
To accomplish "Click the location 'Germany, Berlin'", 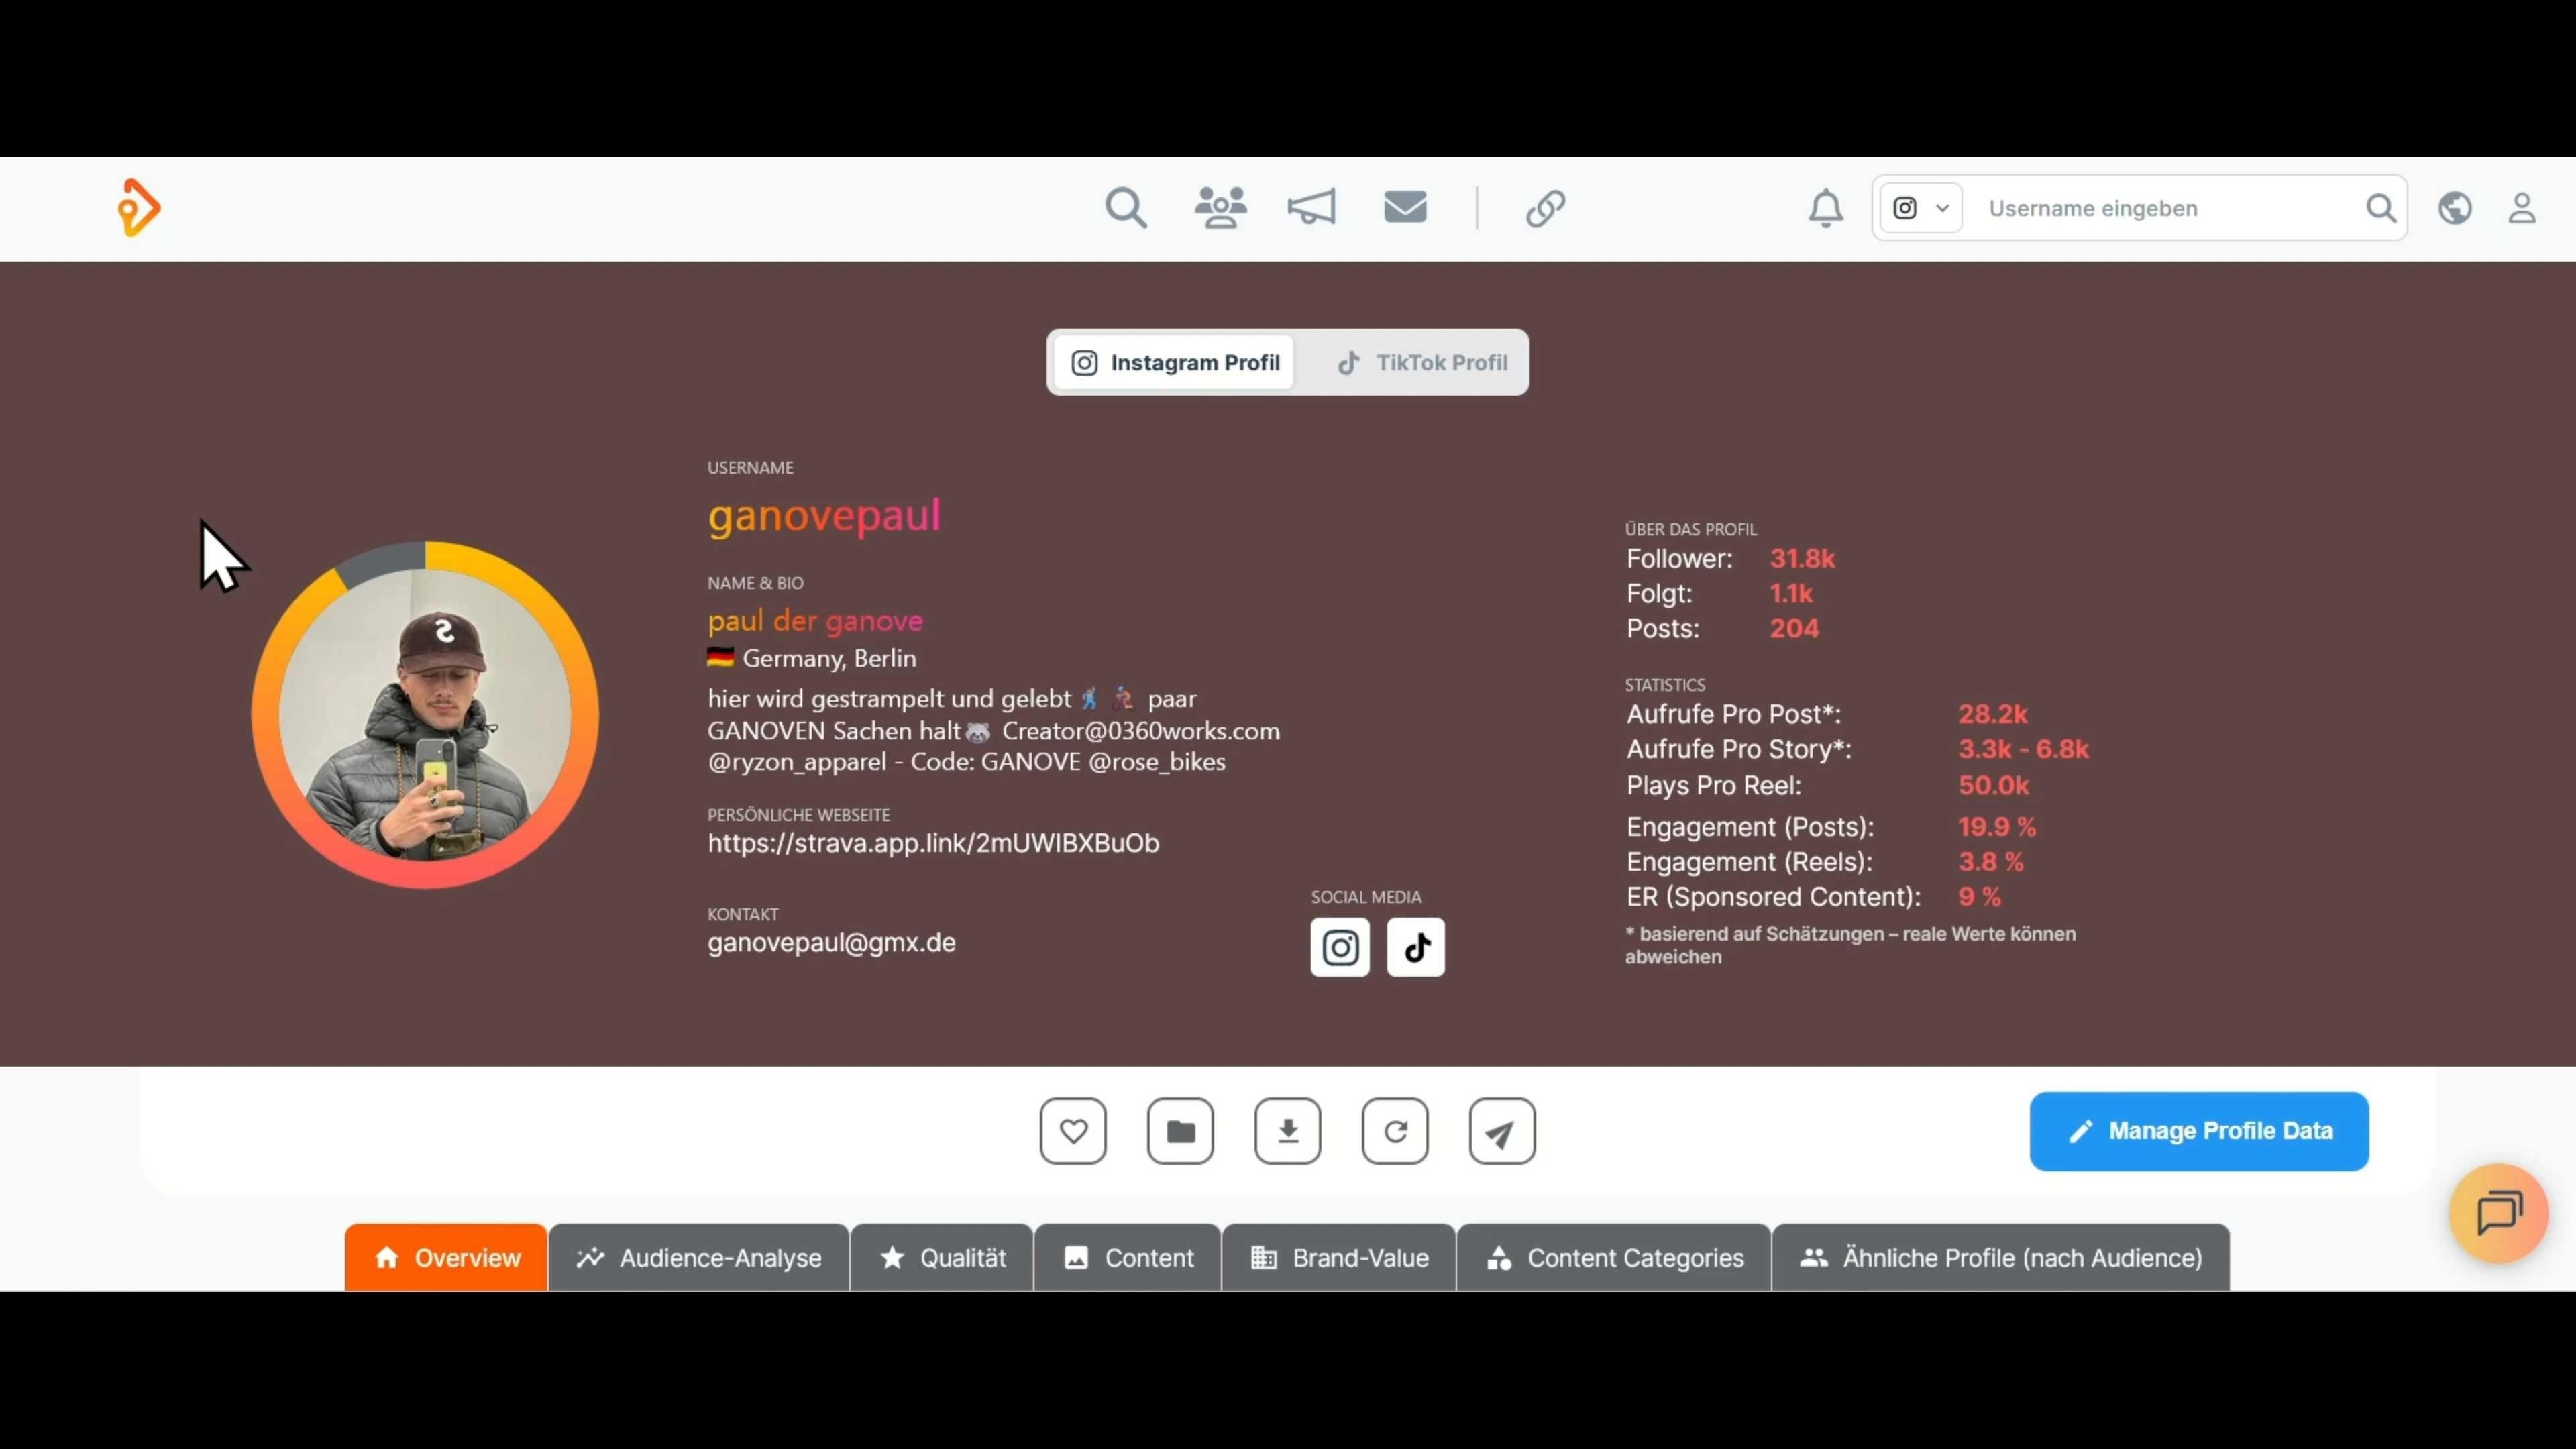I will point(829,658).
